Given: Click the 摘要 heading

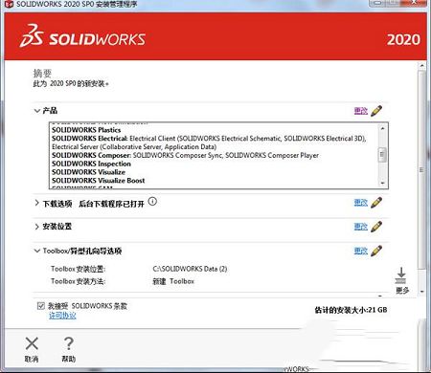Looking at the screenshot, I should pyautogui.click(x=42, y=74).
